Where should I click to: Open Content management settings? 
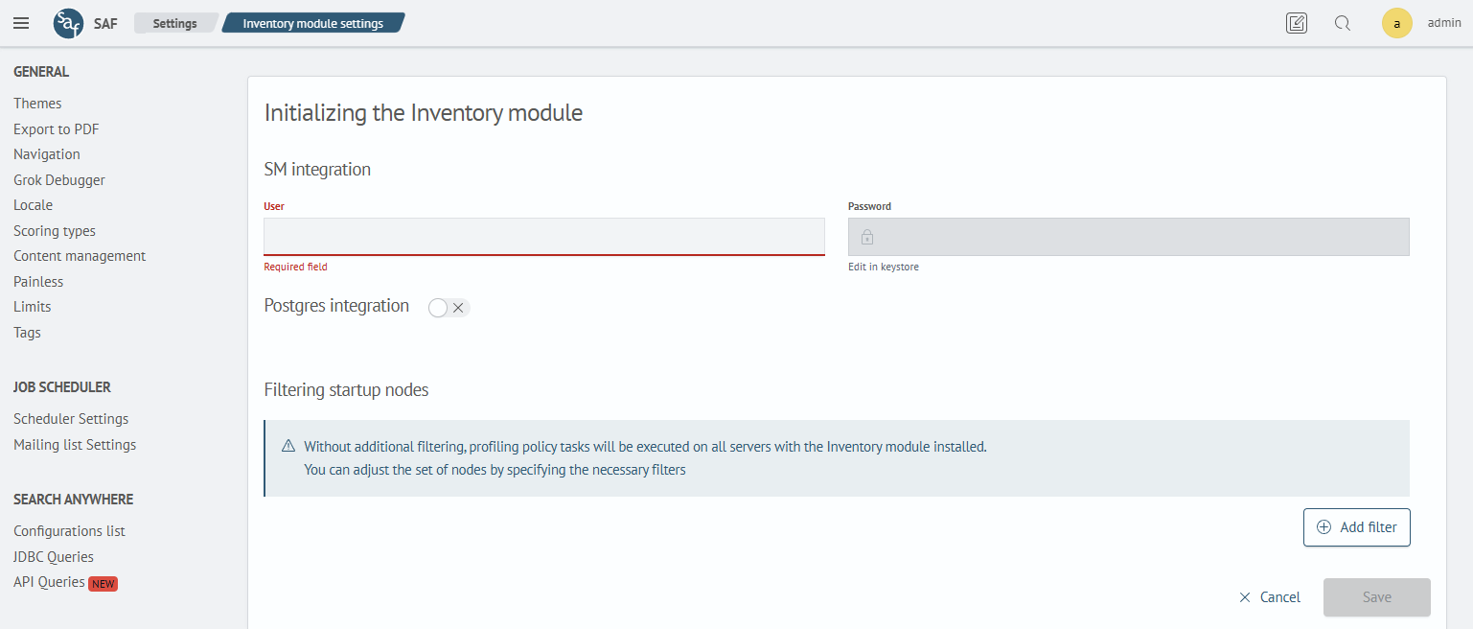point(80,256)
